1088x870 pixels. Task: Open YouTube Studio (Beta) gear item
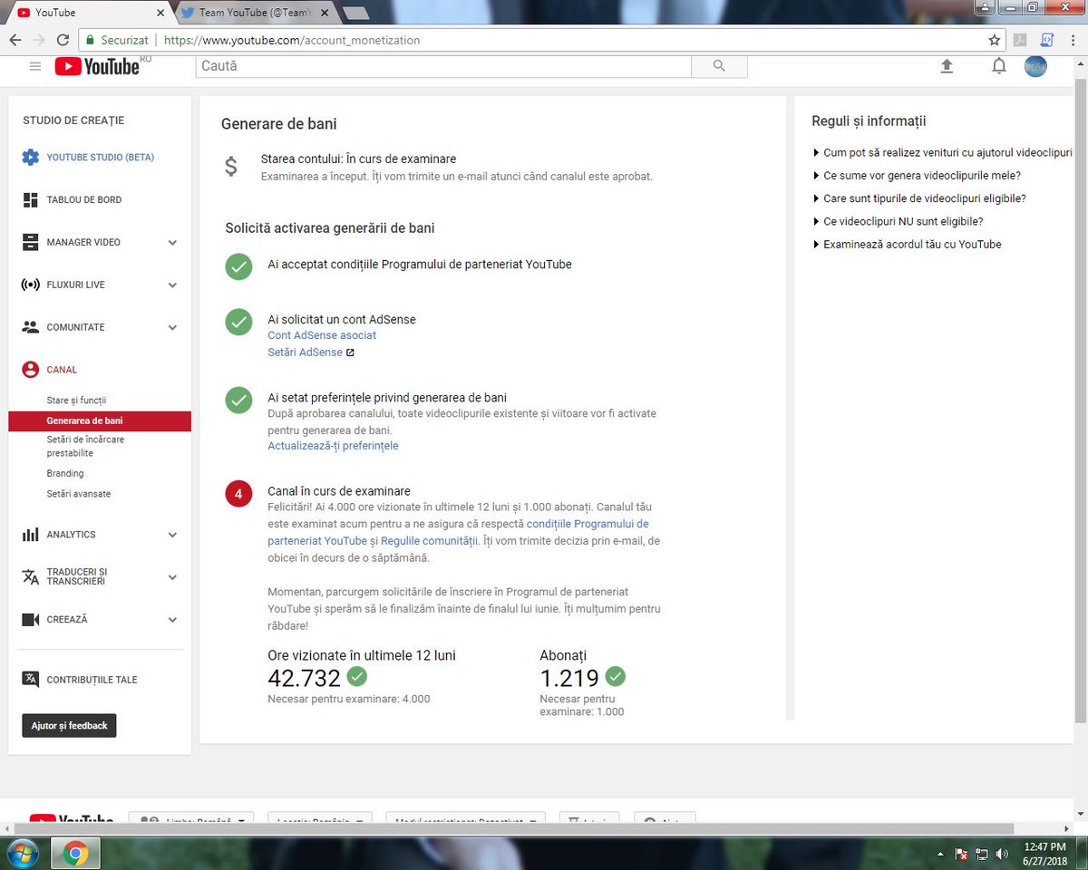(x=88, y=157)
